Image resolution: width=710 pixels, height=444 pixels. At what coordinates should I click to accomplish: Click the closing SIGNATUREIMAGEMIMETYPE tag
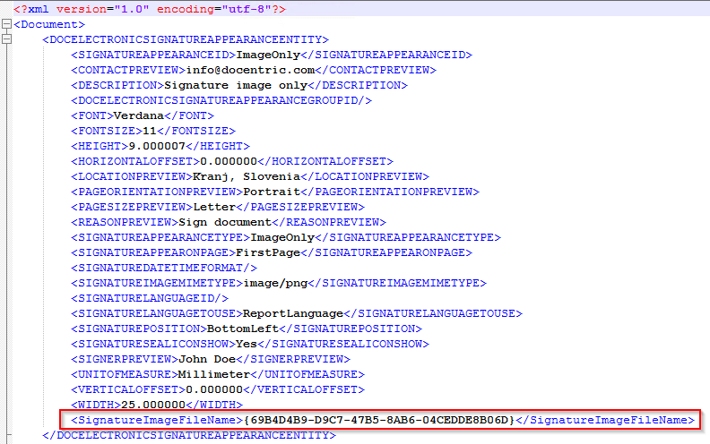[397, 283]
